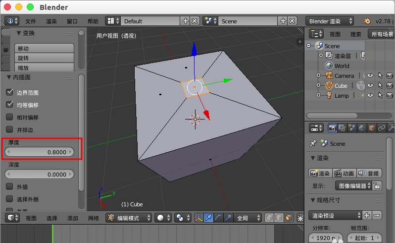Add a render preset with plus button
This screenshot has width=395, height=243.
coord(367,215)
